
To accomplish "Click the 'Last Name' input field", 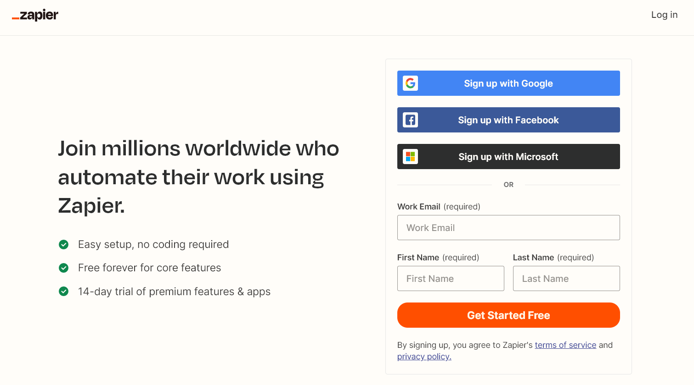I will (566, 278).
